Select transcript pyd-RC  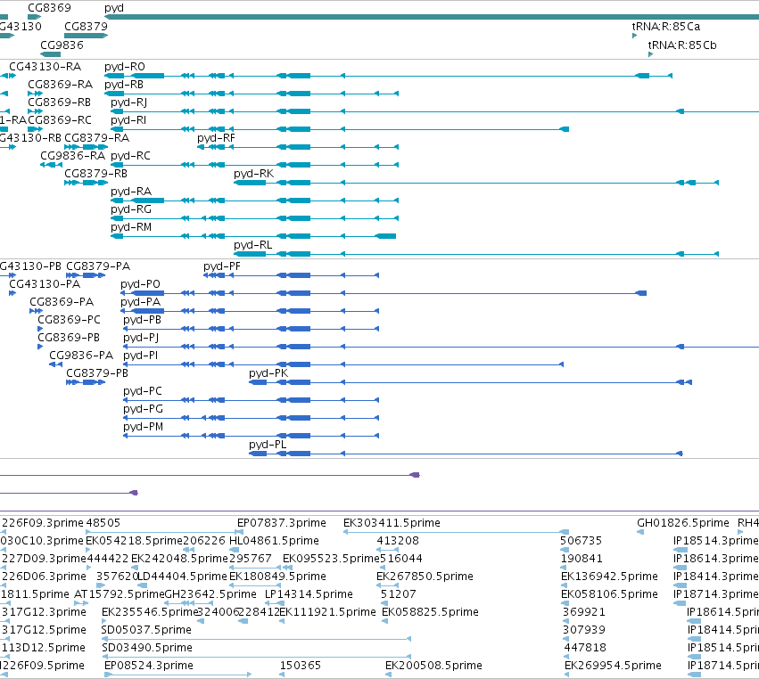point(254,165)
